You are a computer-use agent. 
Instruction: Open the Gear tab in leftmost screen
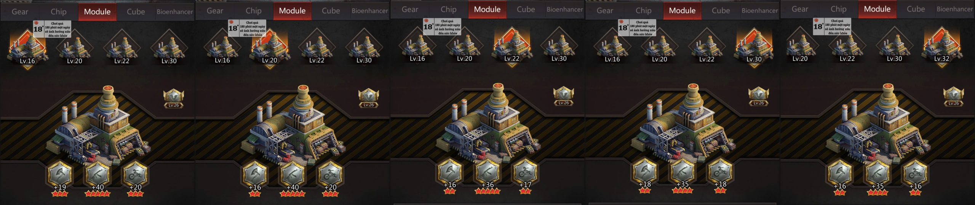20,12
